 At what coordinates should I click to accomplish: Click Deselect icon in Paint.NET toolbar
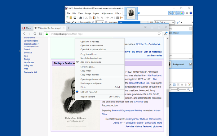[x=102, y=18]
